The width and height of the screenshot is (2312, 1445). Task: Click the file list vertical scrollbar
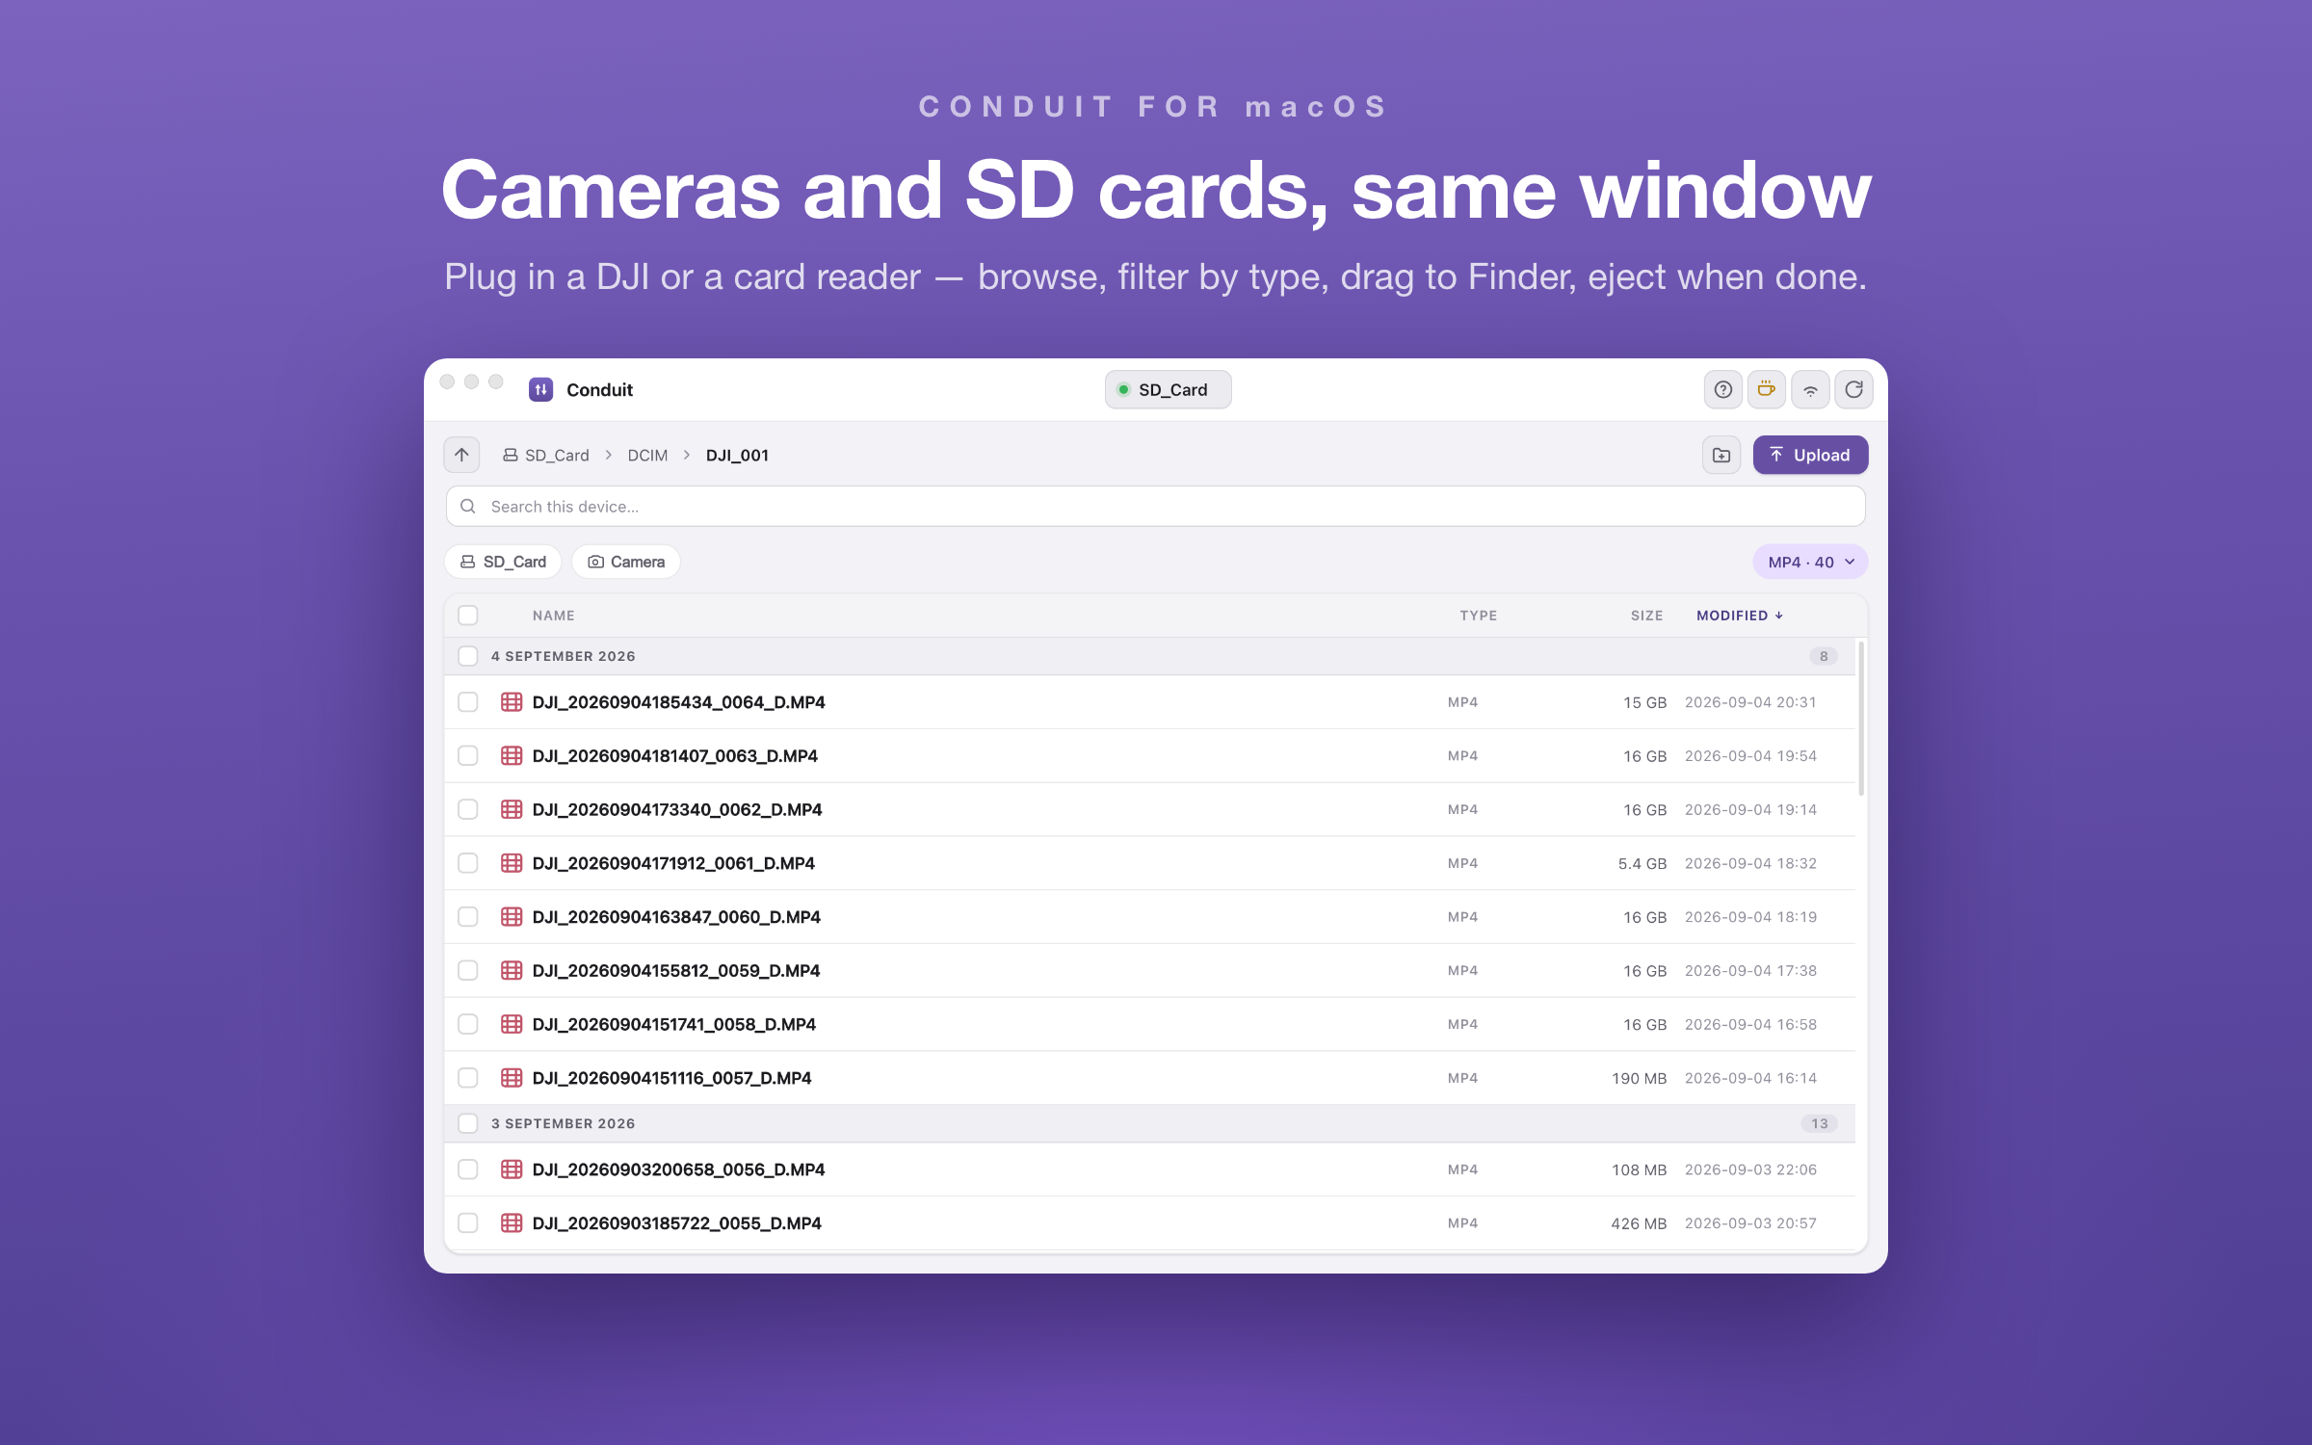pyautogui.click(x=1861, y=718)
